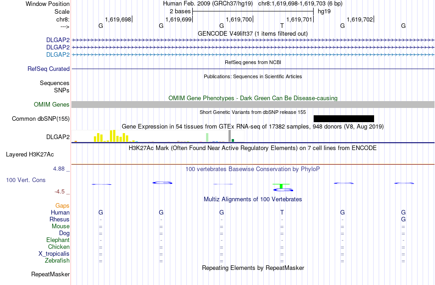Select the Zebrafish alignment row label

(x=57, y=261)
